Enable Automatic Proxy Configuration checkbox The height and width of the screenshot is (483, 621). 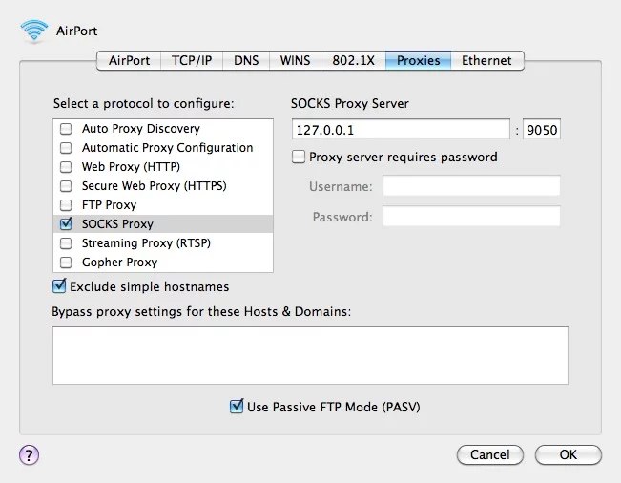pyautogui.click(x=66, y=148)
